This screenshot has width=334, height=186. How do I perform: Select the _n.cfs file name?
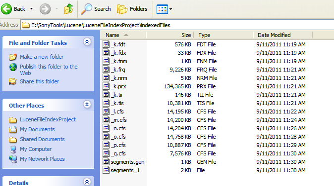pyautogui.click(x=118, y=128)
